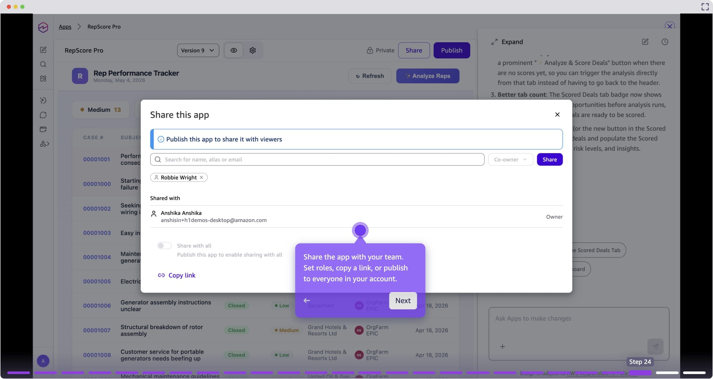Open chat history clock icon
The image size is (713, 379).
tap(665, 42)
